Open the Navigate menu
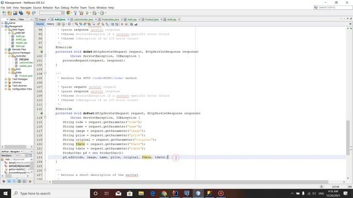353x198 pixels. tap(26, 8)
